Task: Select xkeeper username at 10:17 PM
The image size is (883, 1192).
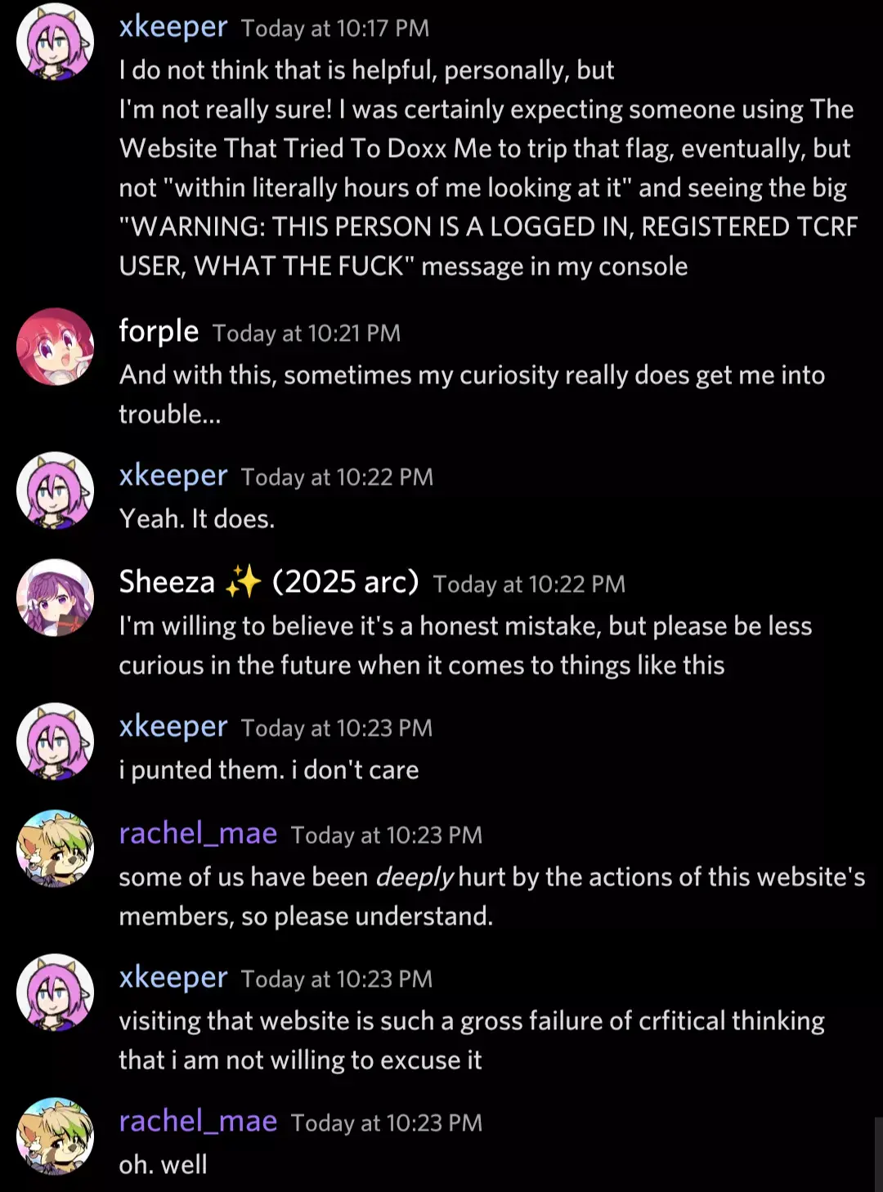Action: (173, 27)
